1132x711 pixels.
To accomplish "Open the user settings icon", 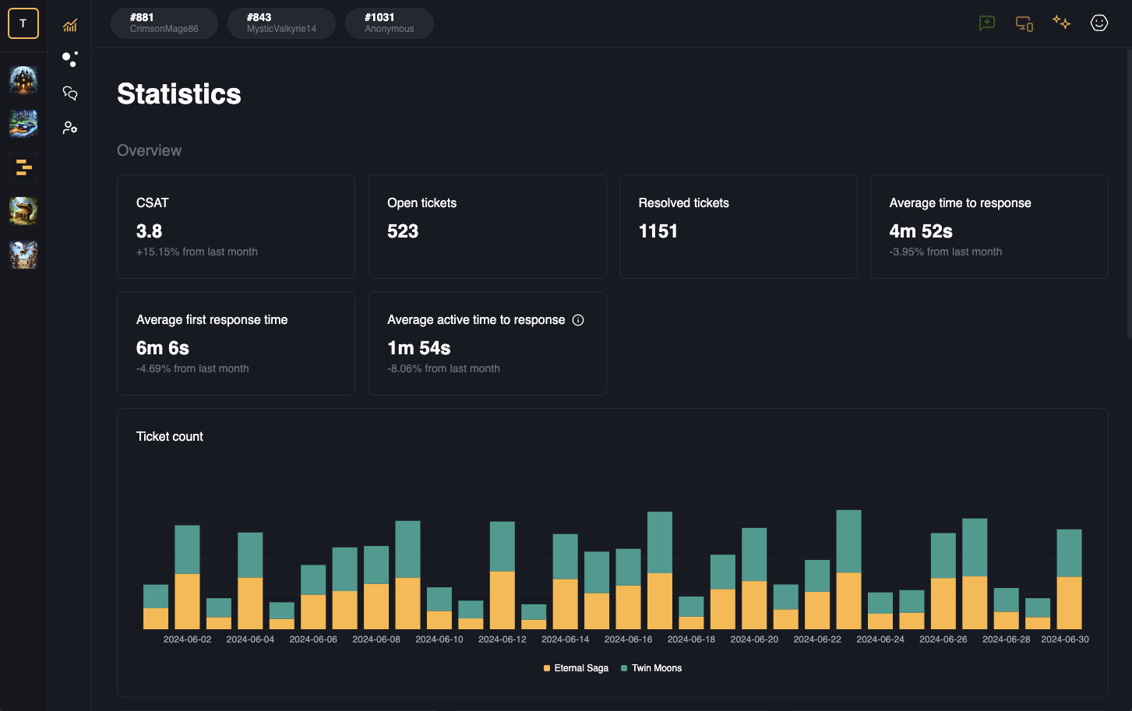I will coord(70,128).
